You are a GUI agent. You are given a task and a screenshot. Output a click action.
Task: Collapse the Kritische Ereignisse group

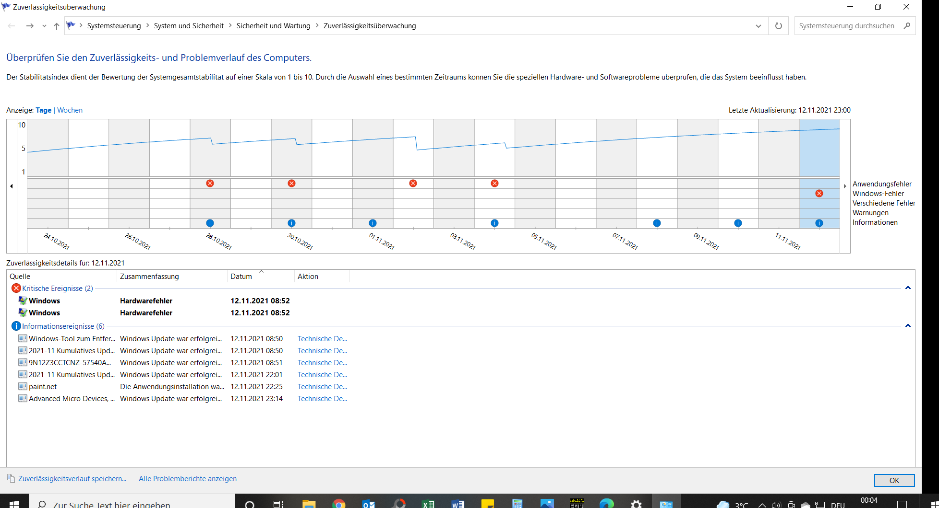point(908,288)
